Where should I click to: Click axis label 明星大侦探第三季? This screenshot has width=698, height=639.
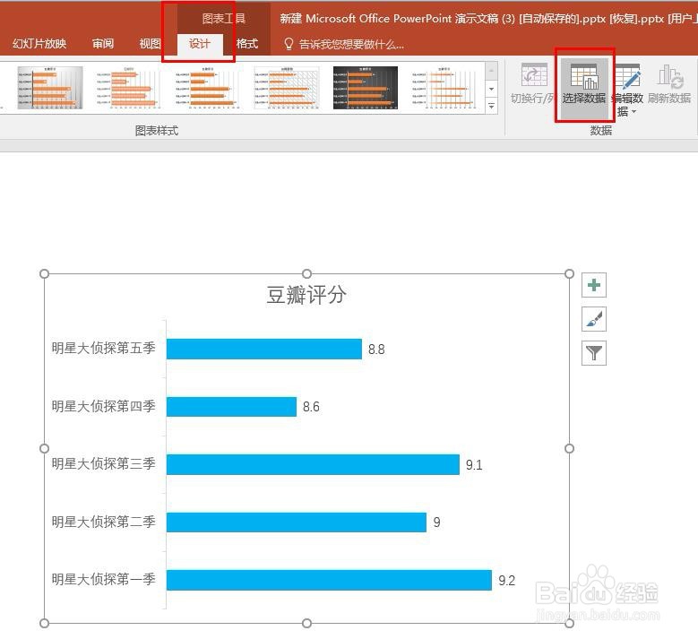point(103,463)
